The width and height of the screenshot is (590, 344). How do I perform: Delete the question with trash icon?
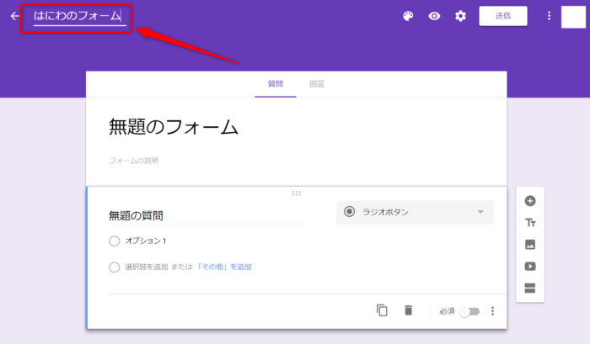409,310
